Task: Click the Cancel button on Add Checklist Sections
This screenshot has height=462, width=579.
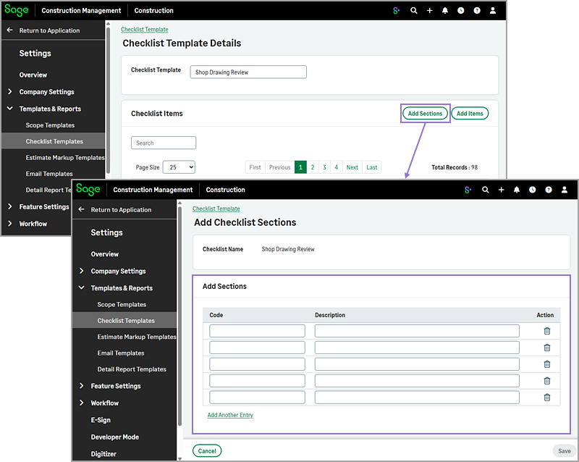Action: coord(207,450)
